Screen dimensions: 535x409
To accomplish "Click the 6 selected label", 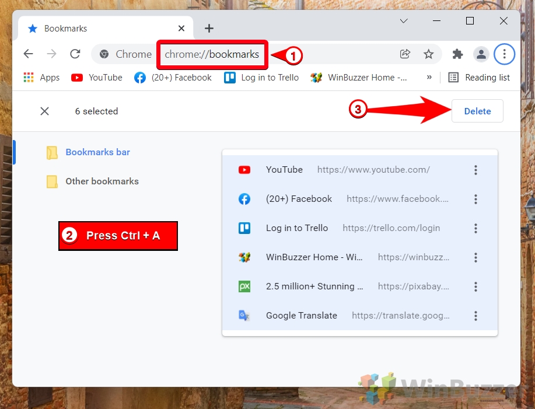I will (x=97, y=111).
